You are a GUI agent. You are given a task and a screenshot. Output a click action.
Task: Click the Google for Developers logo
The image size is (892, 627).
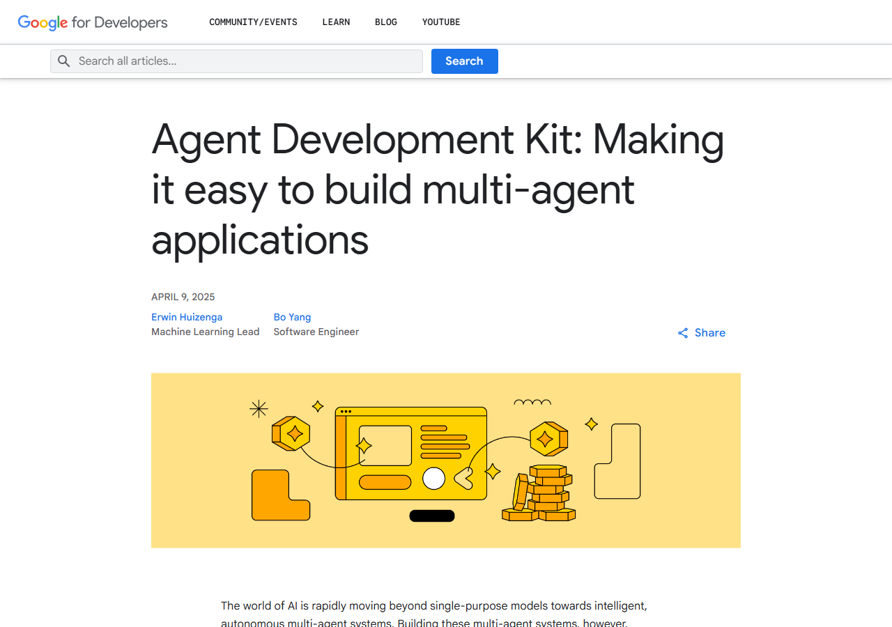[93, 22]
